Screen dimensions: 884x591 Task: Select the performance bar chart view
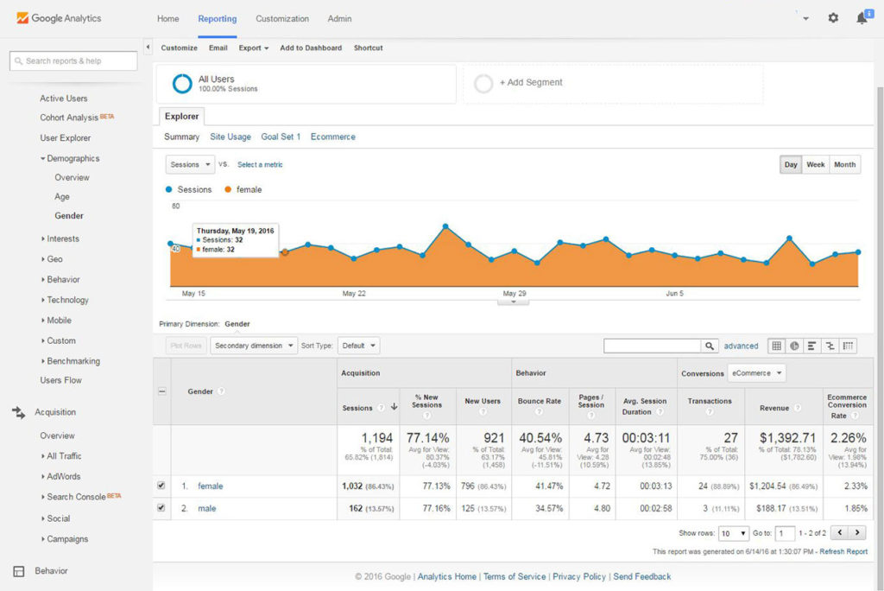point(812,345)
